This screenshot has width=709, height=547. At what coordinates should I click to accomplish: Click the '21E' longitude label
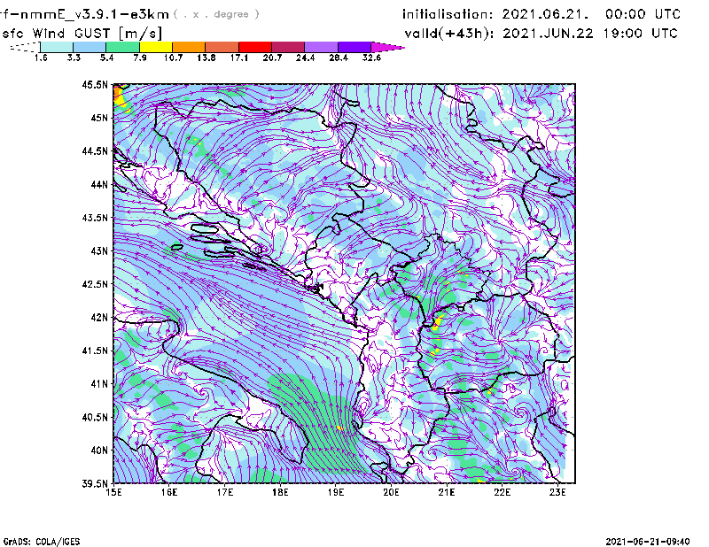point(447,492)
